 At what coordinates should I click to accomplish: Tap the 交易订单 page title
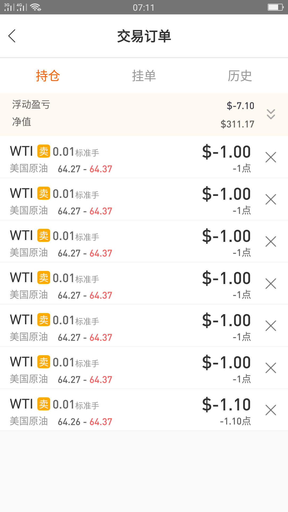pyautogui.click(x=144, y=36)
